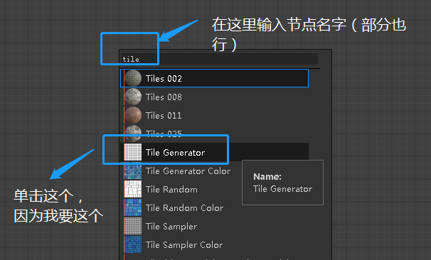Viewport: 431px width, 260px height.
Task: Select Tile Sampler Color from list
Action: click(x=184, y=244)
